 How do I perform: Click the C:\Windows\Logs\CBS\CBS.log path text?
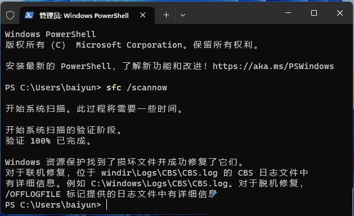[x=159, y=183]
